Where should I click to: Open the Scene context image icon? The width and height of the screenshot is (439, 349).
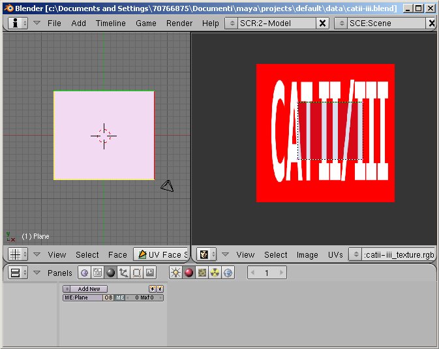pos(150,273)
